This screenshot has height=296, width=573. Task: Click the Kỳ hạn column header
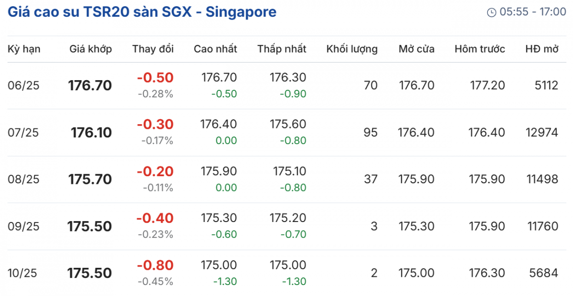[24, 49]
